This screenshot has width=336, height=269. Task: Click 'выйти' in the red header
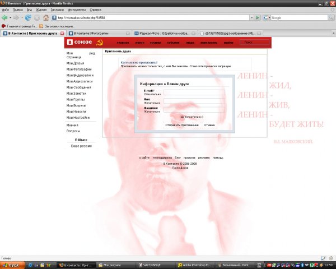(228, 43)
